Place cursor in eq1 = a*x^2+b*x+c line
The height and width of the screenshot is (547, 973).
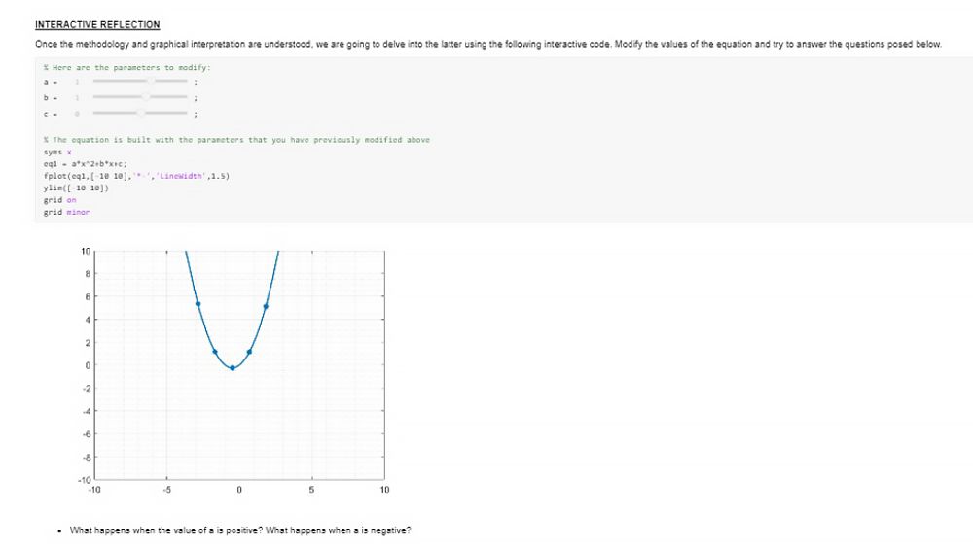coord(85,164)
